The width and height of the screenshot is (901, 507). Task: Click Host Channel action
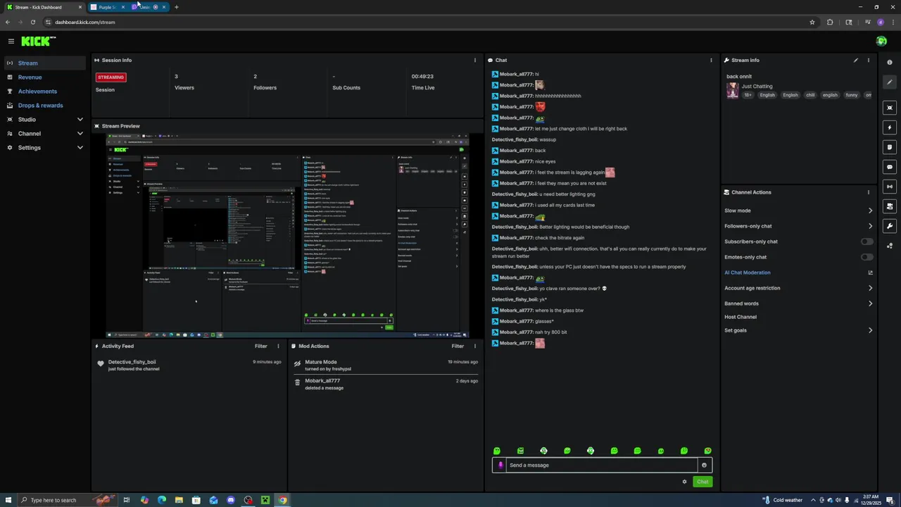(x=741, y=317)
